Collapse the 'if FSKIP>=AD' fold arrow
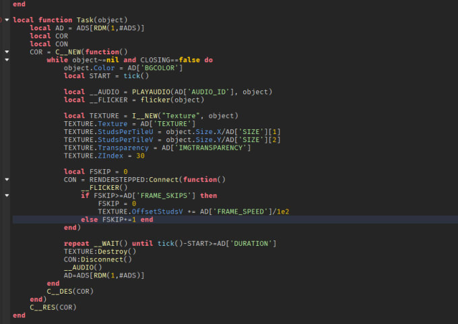Screen dimensions: 458x324 pyautogui.click(x=7, y=195)
